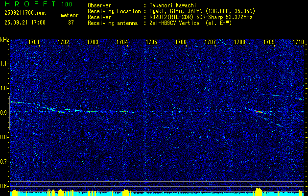This screenshot has width=308, height=196.
Task: Click the 1703 time marker
Action: pos(93,42)
